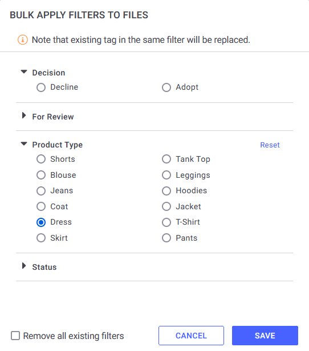
Task: Enable Remove all existing filters checkbox
Action: [15, 336]
